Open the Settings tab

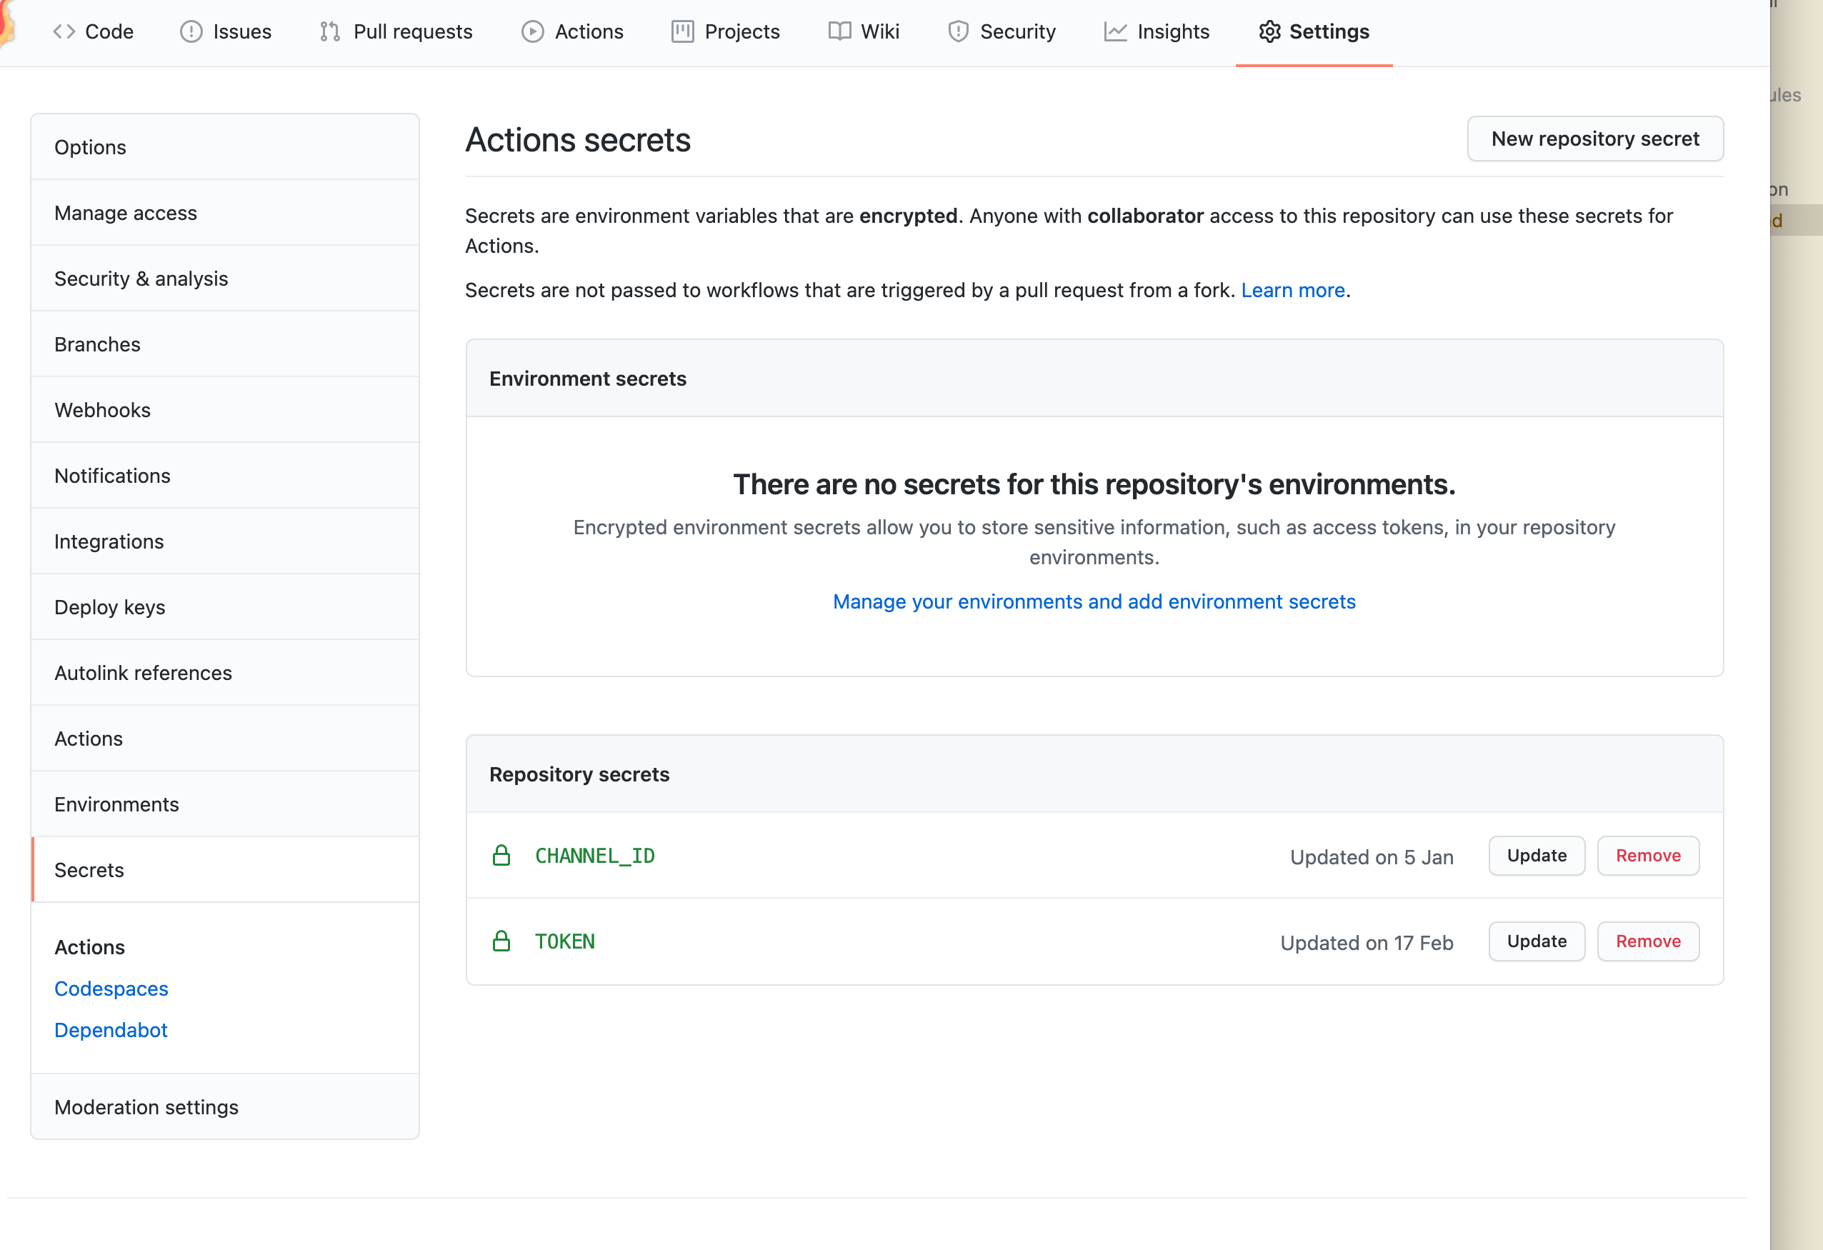coord(1314,31)
